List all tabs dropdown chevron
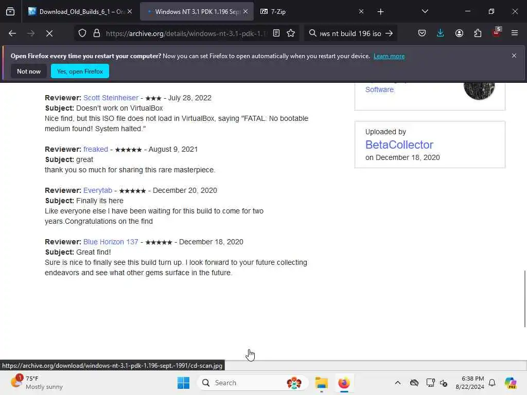Viewport: 527px width, 395px height. (425, 11)
